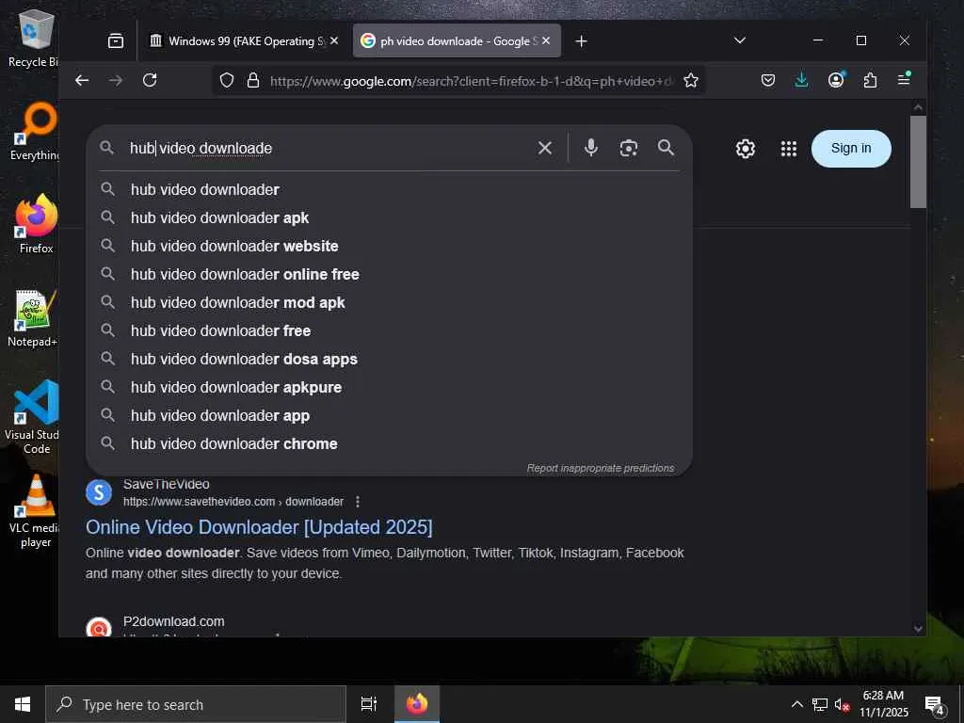The image size is (964, 723).
Task: Open Firefox account menu
Action: (x=836, y=80)
